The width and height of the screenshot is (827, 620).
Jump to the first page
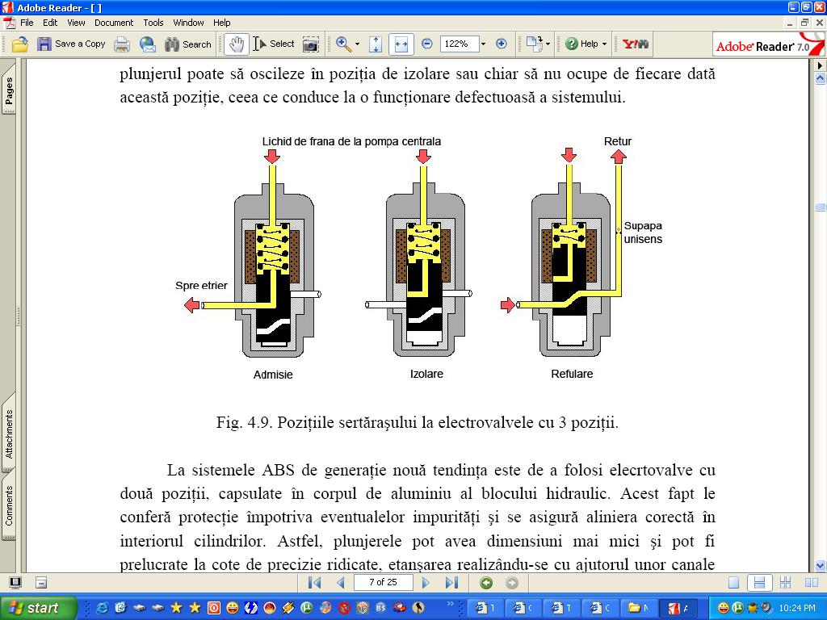315,583
